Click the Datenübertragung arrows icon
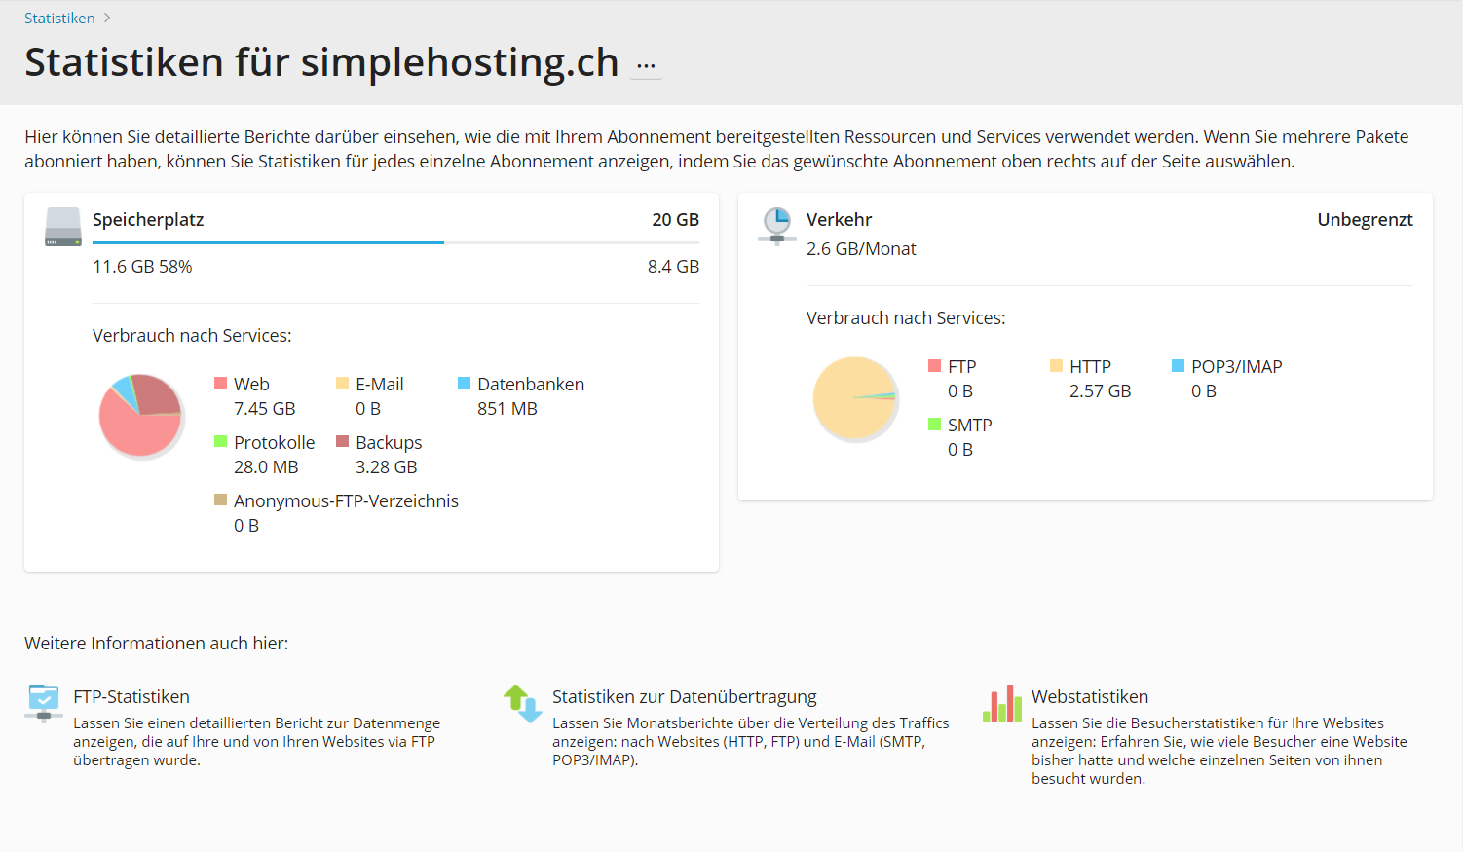 click(522, 703)
